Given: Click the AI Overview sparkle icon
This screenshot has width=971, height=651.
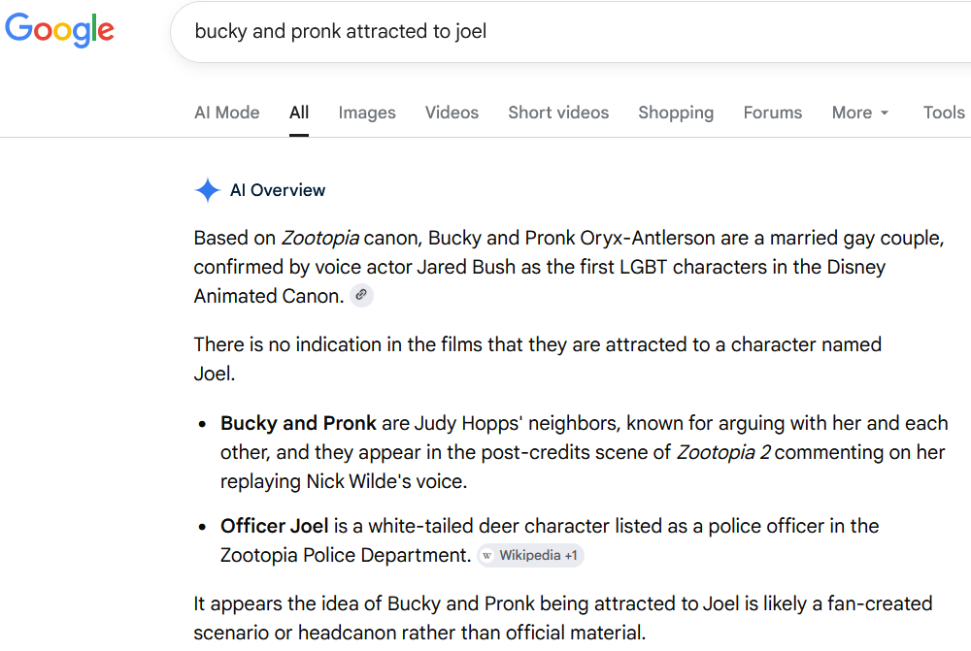Looking at the screenshot, I should pyautogui.click(x=208, y=190).
